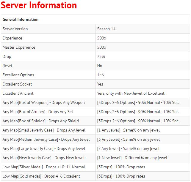
Task: Select 'Any Map[Box of Shields] - Drops Any Shield'
Action: point(41,121)
